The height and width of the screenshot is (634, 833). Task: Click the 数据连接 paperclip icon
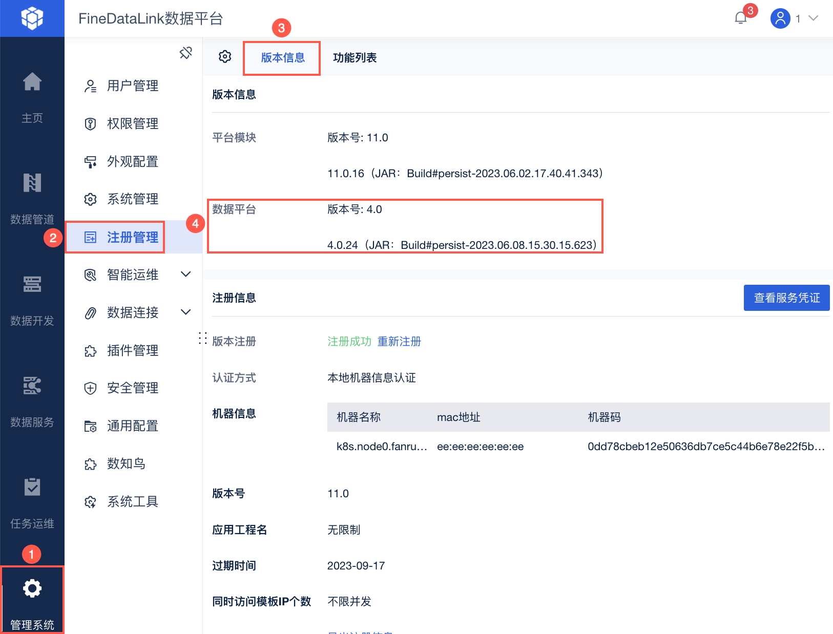pos(91,313)
